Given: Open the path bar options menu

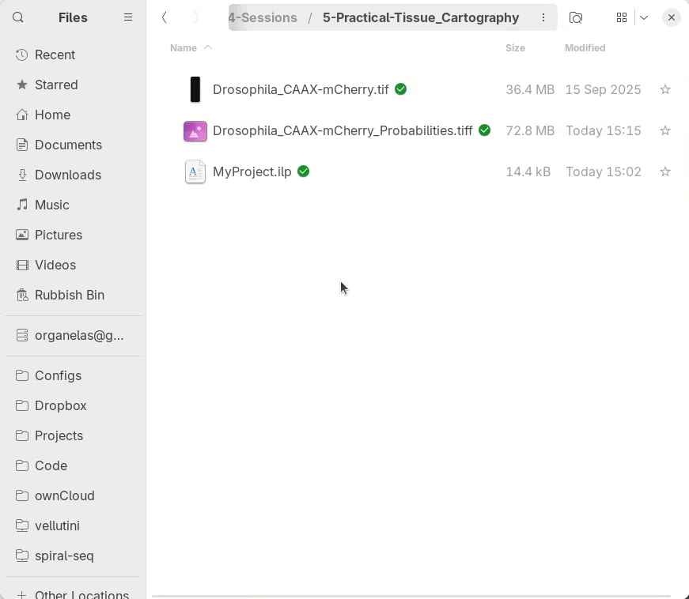Looking at the screenshot, I should tap(543, 17).
